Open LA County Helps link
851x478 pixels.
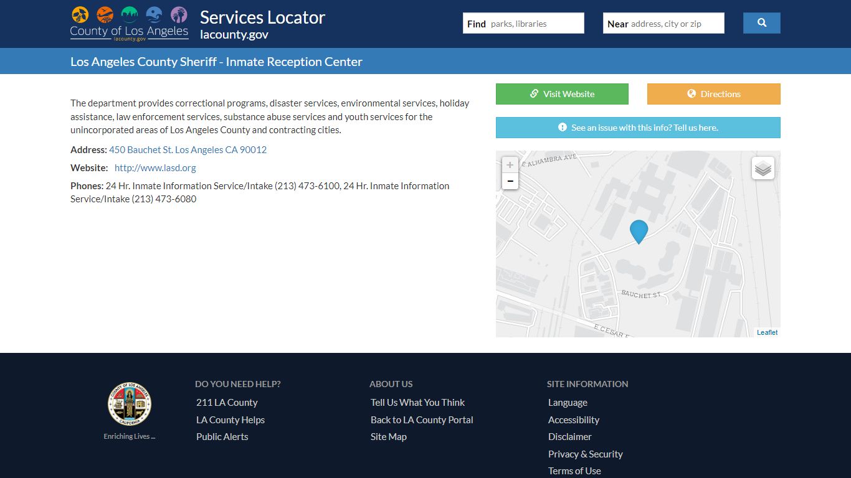click(231, 420)
